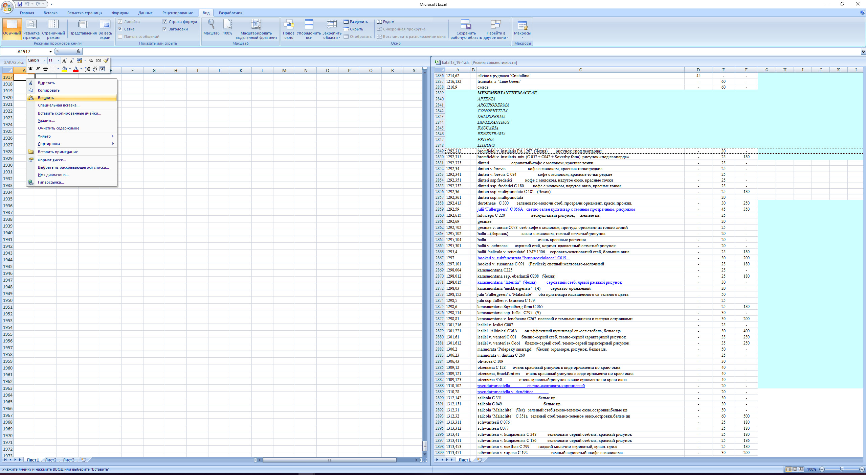The width and height of the screenshot is (866, 475).
Task: Click the format painter brush icon
Action: coord(106,61)
